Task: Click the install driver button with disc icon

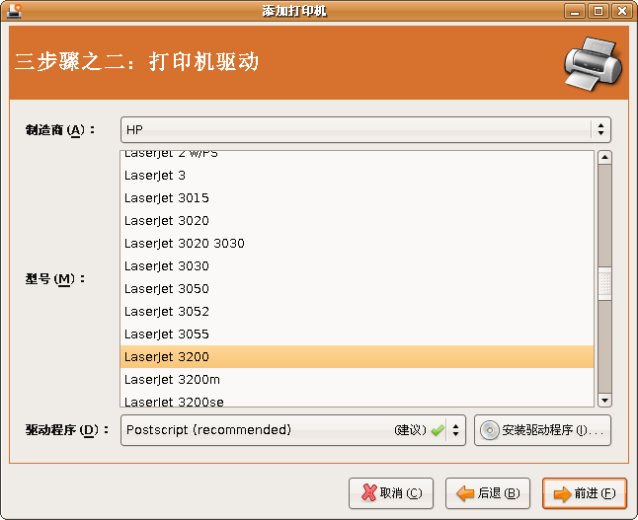Action: tap(542, 430)
